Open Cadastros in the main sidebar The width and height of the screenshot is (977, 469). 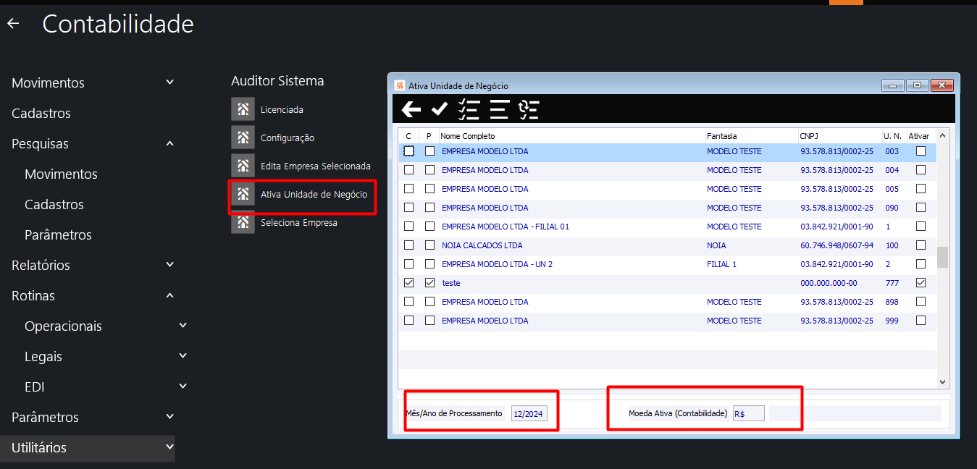click(41, 114)
